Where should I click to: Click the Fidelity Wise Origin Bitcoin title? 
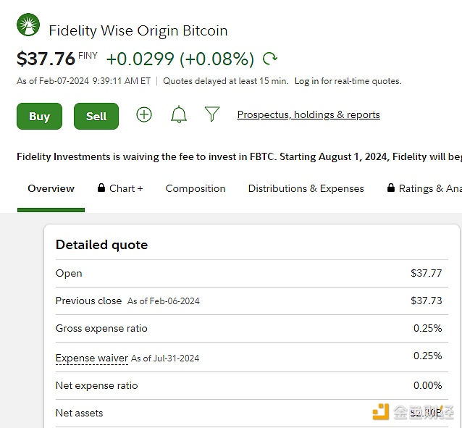(138, 30)
